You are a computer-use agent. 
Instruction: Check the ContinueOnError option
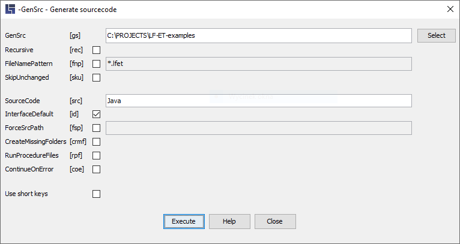click(96, 169)
